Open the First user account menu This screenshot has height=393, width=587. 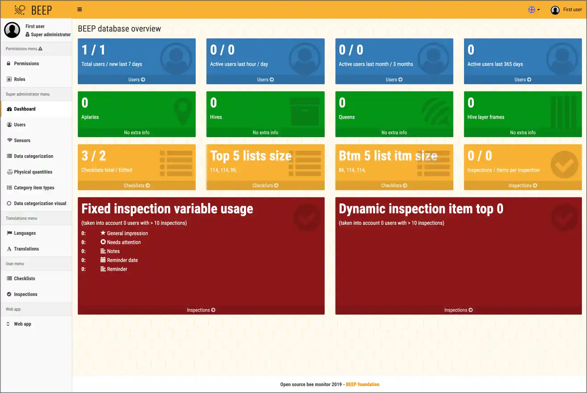566,10
